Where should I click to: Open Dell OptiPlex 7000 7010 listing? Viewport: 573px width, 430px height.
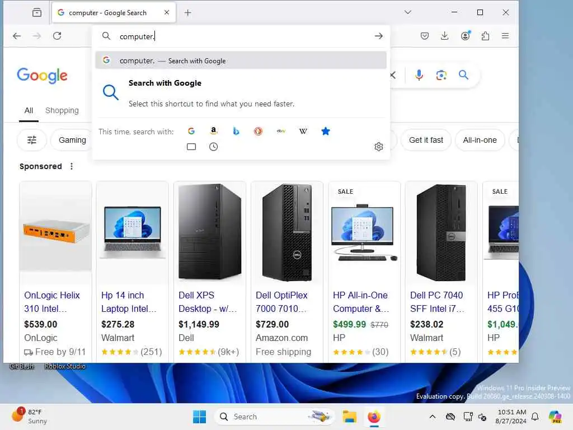click(x=282, y=302)
